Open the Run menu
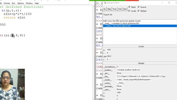Screen dimensions: 177x100 (13, 3)
